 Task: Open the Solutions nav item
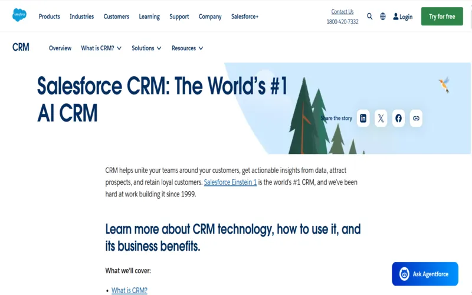pos(143,48)
